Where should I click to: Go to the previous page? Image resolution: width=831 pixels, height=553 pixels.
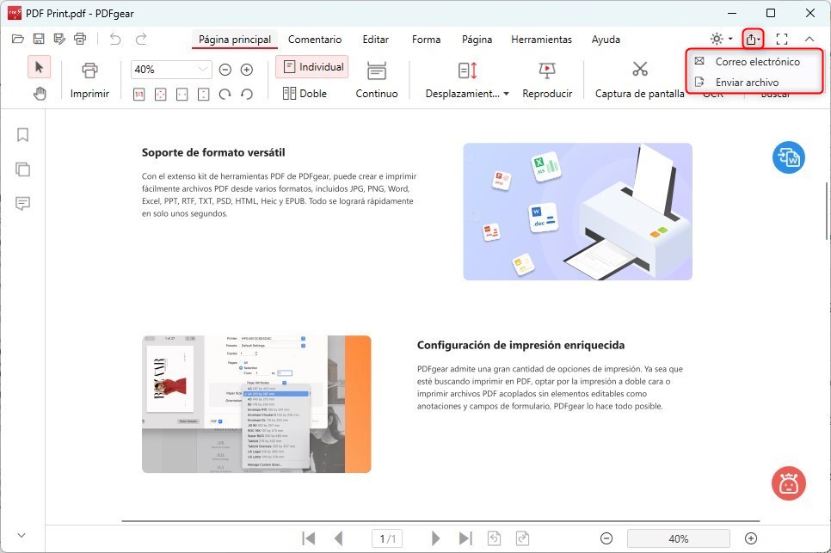click(338, 538)
